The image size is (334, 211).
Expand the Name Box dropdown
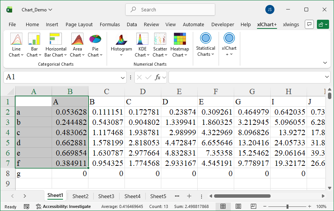123,77
